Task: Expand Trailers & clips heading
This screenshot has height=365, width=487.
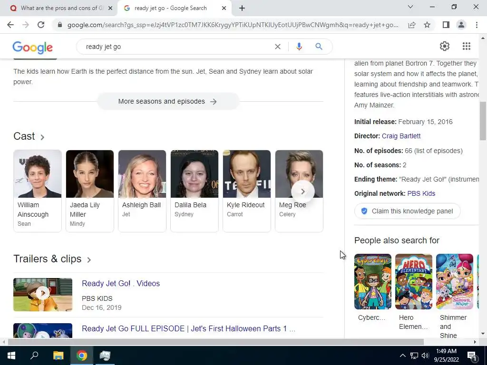Action: coord(52,259)
